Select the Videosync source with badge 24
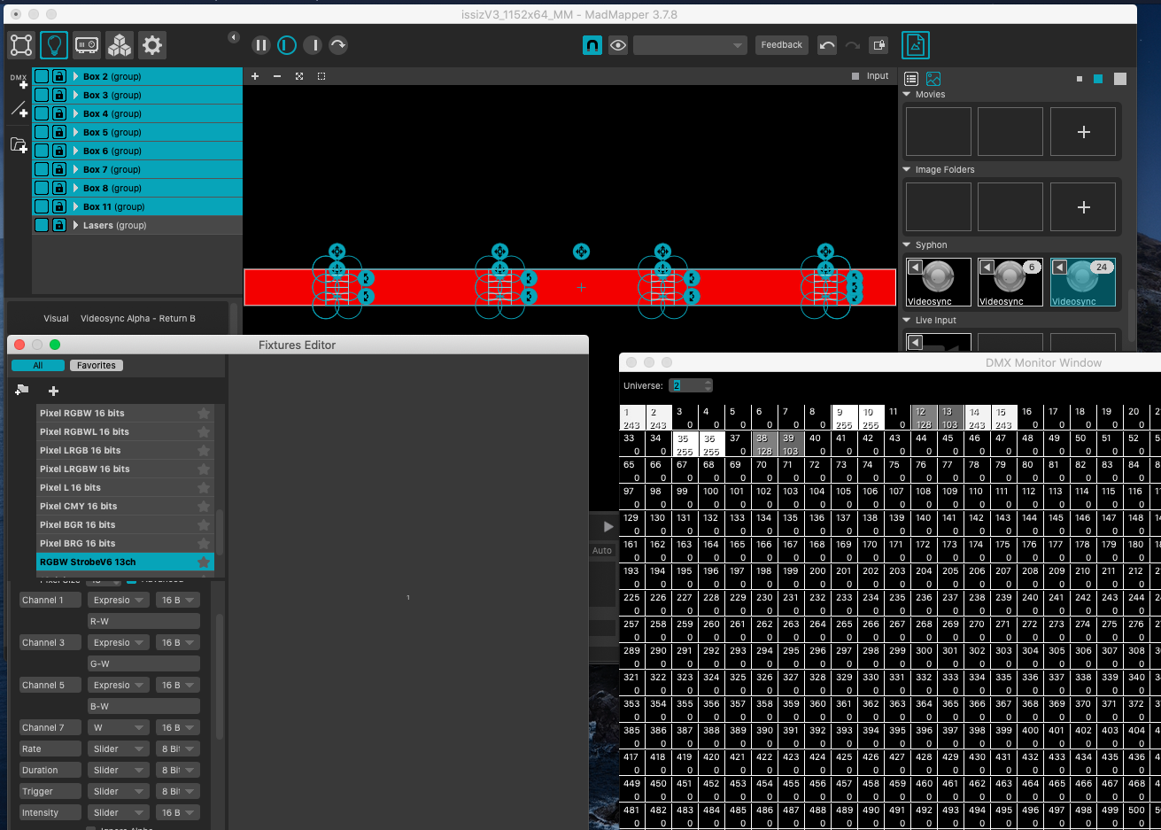The height and width of the screenshot is (830, 1161). click(1083, 283)
